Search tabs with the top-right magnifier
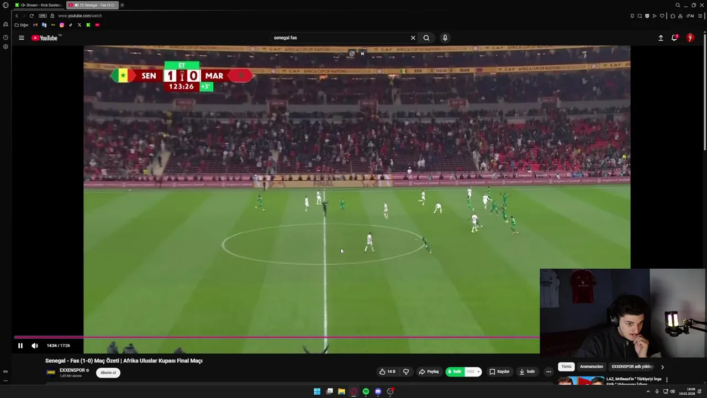The image size is (707, 398). [x=678, y=5]
